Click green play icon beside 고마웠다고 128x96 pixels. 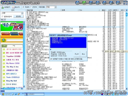[x=4, y=70]
